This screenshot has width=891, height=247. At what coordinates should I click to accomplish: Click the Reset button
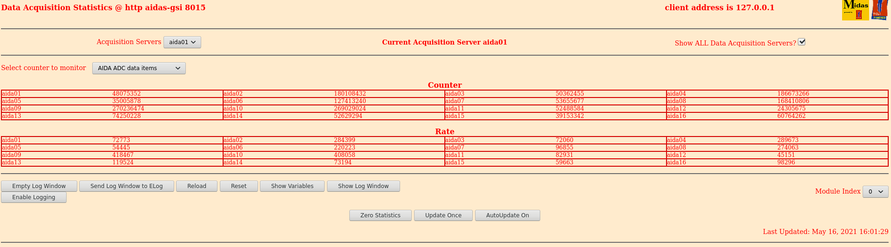click(239, 186)
